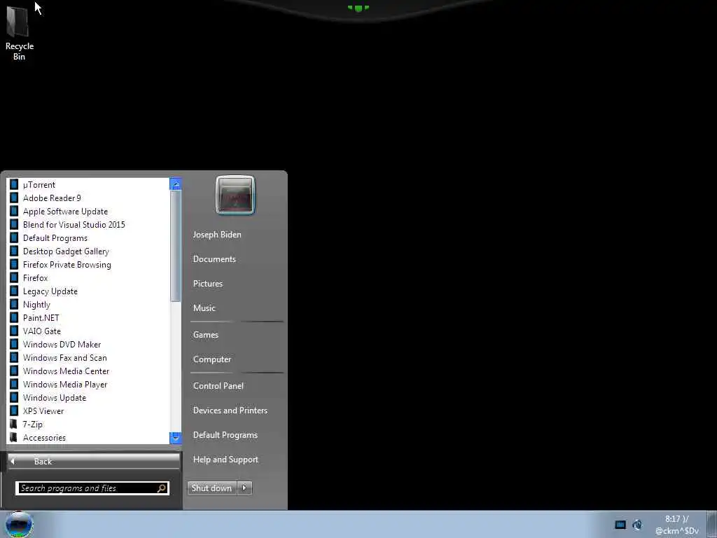
Task: Click the VAIO Gate icon
Action: click(14, 331)
